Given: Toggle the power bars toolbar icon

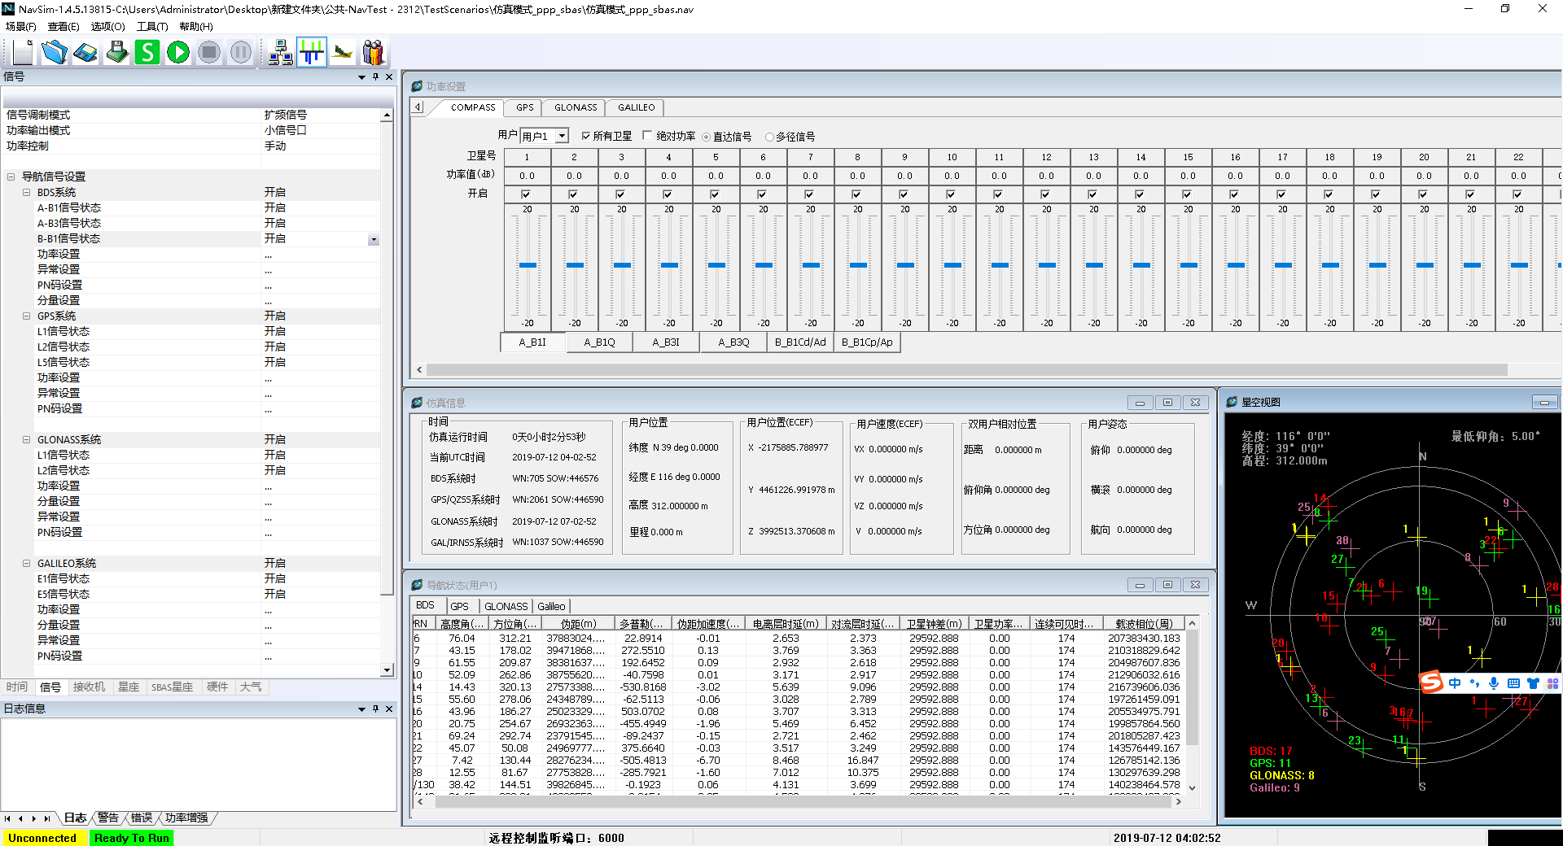Looking at the screenshot, I should [312, 53].
